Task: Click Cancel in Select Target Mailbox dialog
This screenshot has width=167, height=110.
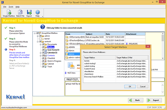Action: click(143, 86)
